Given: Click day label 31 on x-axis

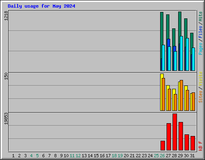Looking at the screenshot, I should pyautogui.click(x=192, y=156).
